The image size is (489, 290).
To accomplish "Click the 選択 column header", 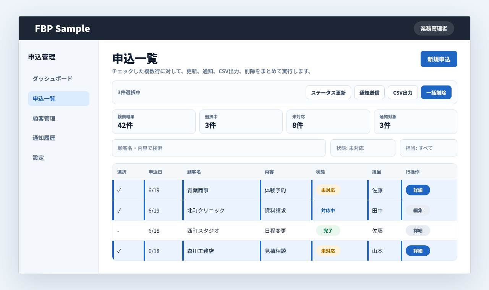I will 122,172.
